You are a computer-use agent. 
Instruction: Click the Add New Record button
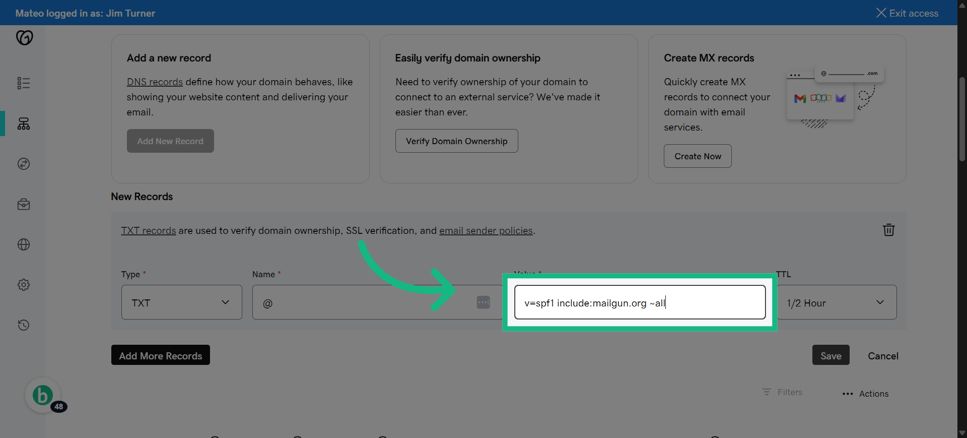[x=170, y=141]
